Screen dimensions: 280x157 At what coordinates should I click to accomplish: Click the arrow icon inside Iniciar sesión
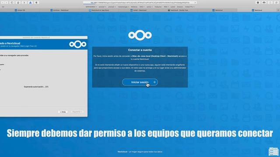click(154, 82)
